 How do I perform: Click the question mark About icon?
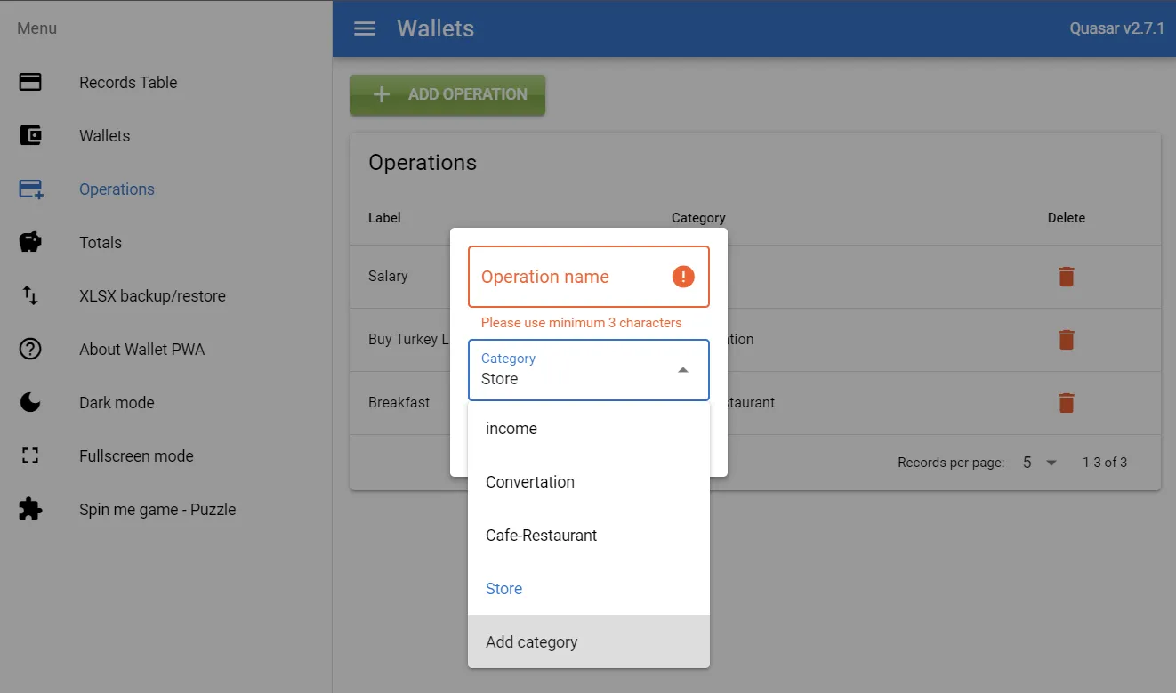coord(30,350)
